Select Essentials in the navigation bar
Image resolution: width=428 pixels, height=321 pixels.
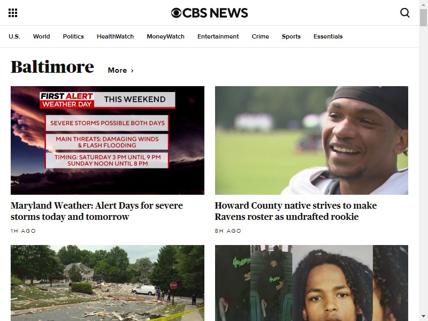pos(328,36)
